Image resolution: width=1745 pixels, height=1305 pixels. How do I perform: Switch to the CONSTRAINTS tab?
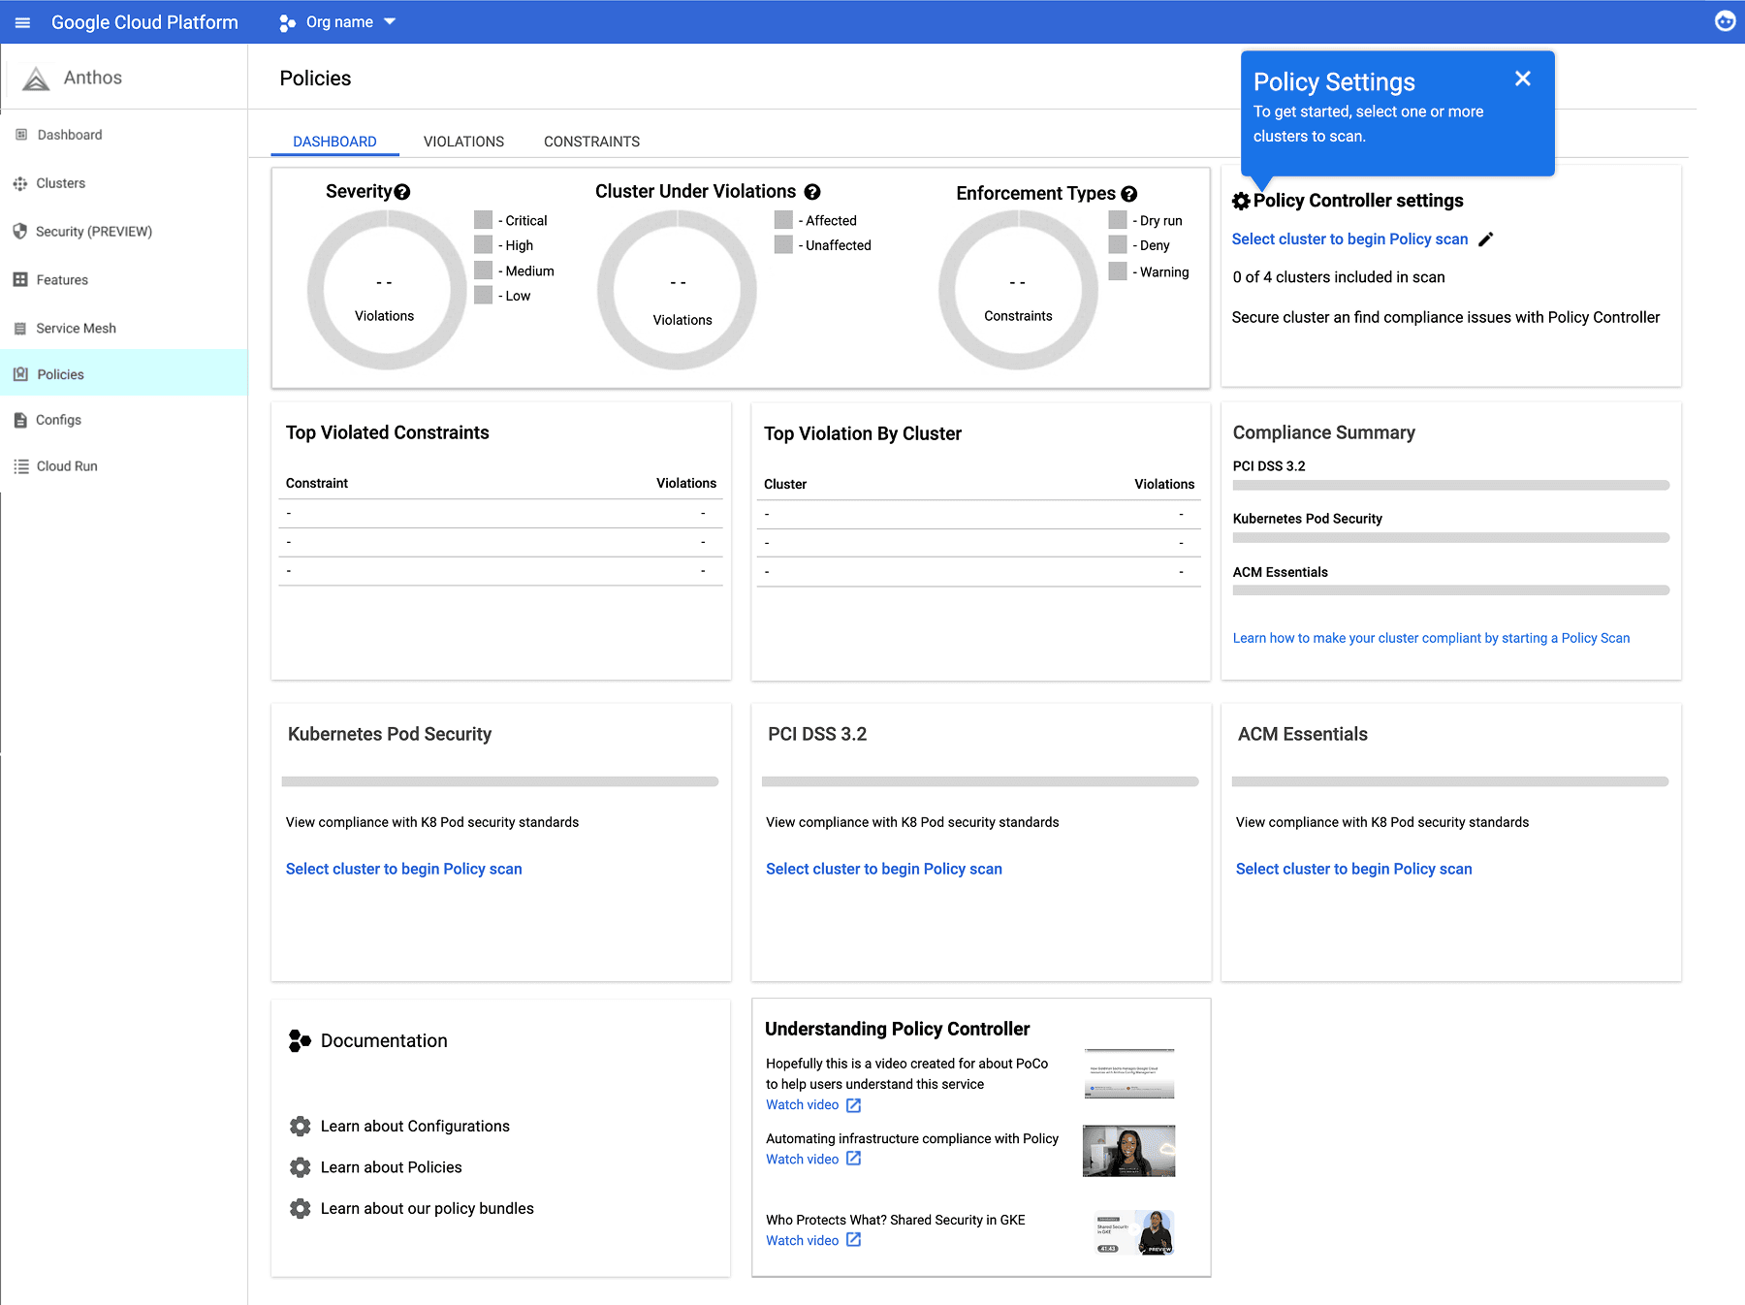point(591,142)
